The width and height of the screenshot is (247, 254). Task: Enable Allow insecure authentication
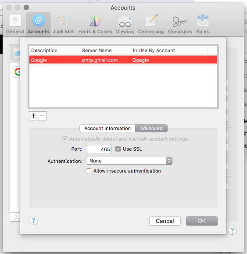[x=89, y=171]
